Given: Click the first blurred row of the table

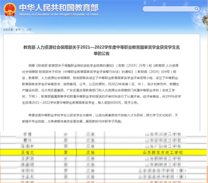Looking at the screenshot, I should (104, 133).
